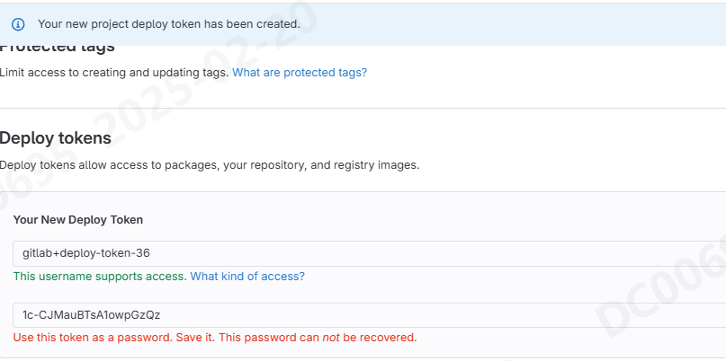726x361 pixels.
Task: Open the 'What kind of access?' link
Action: click(x=247, y=277)
